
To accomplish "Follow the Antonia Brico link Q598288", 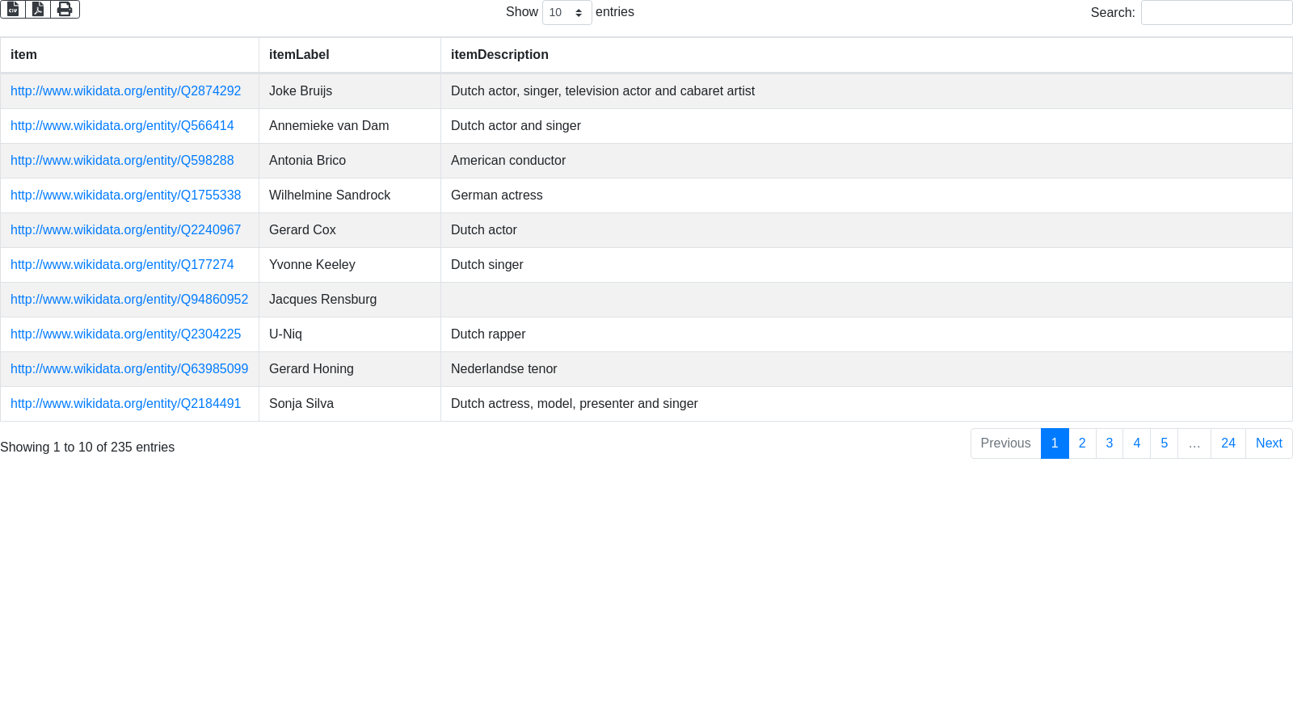I will coord(122,161).
